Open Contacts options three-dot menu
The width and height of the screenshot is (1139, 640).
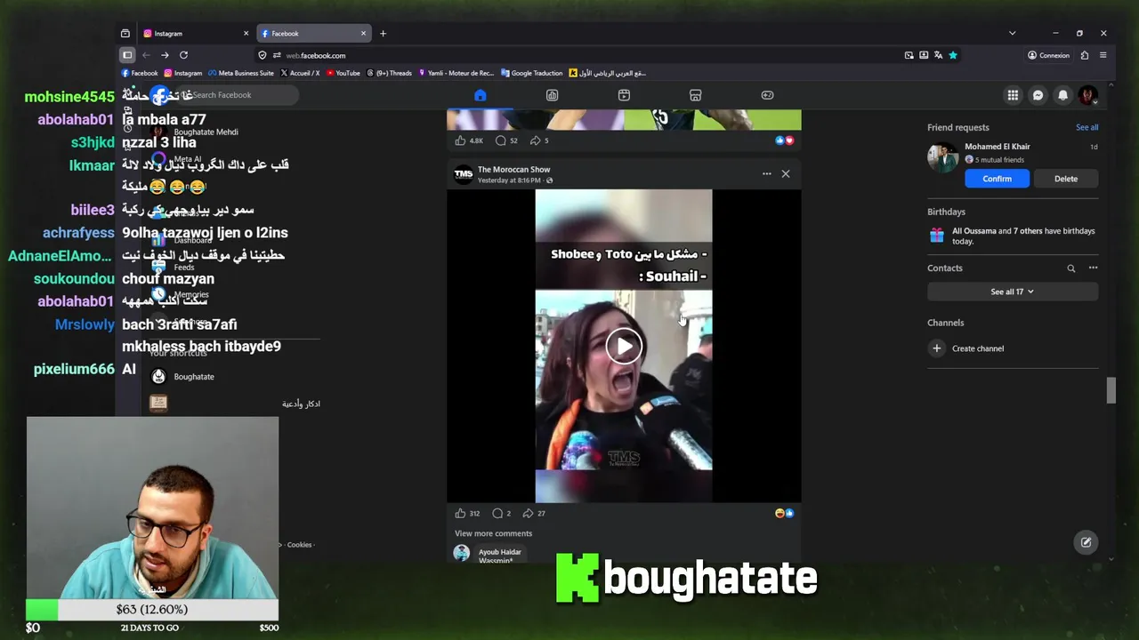tap(1094, 268)
